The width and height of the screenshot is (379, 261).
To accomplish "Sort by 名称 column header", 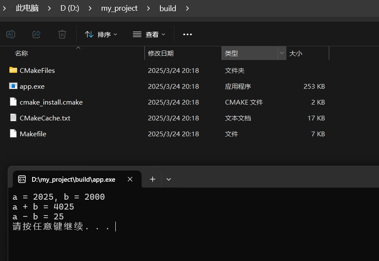I will pyautogui.click(x=21, y=53).
